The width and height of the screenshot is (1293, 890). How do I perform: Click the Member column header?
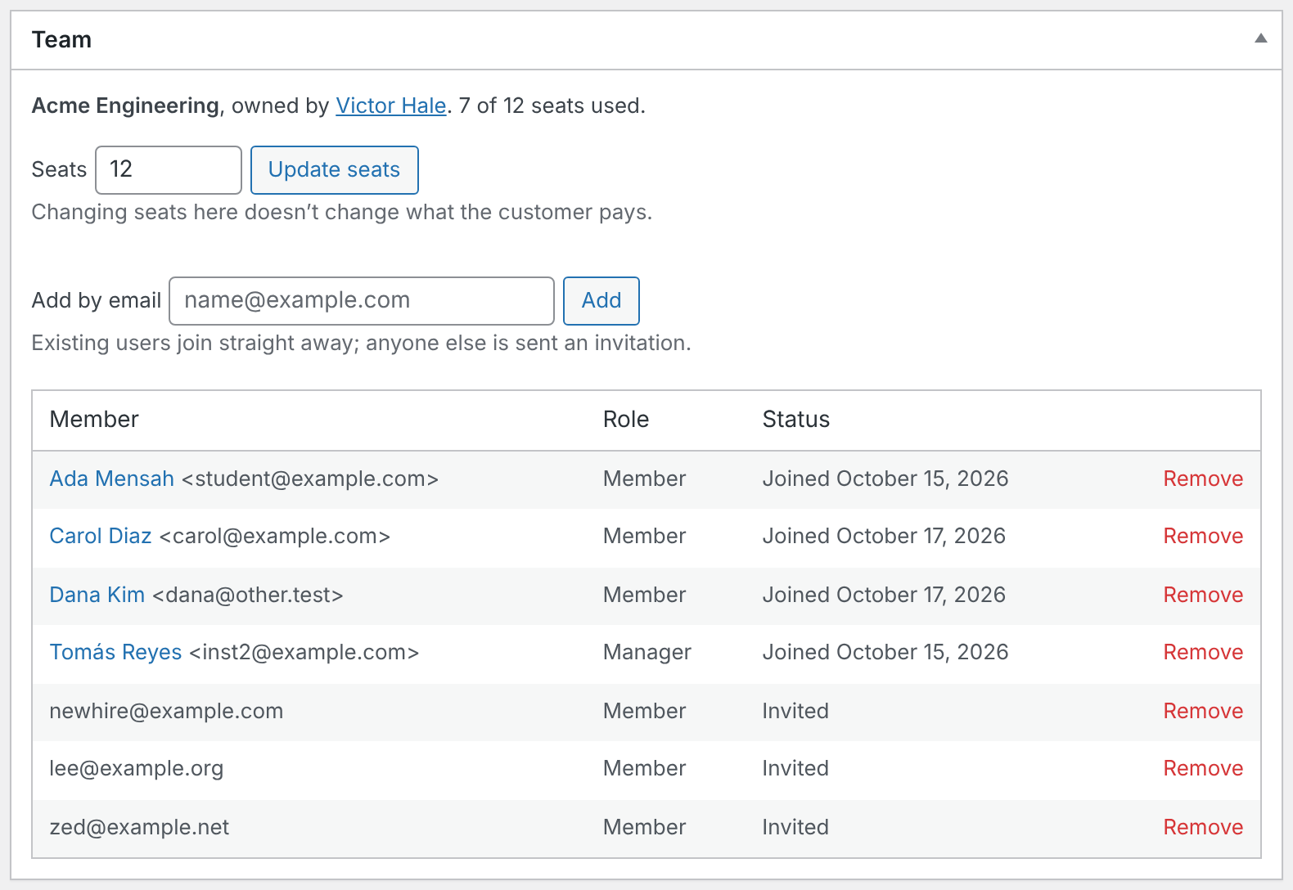[x=94, y=420]
